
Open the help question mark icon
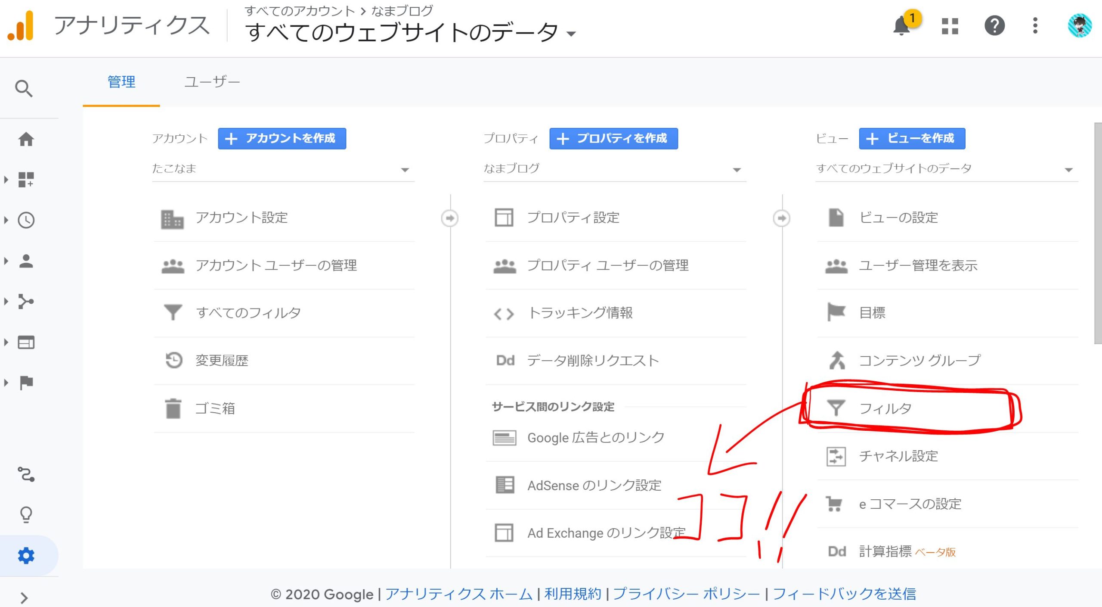994,26
